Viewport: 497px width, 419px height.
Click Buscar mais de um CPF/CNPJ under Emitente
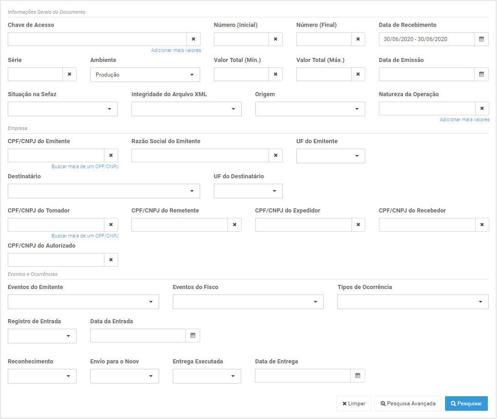[85, 166]
